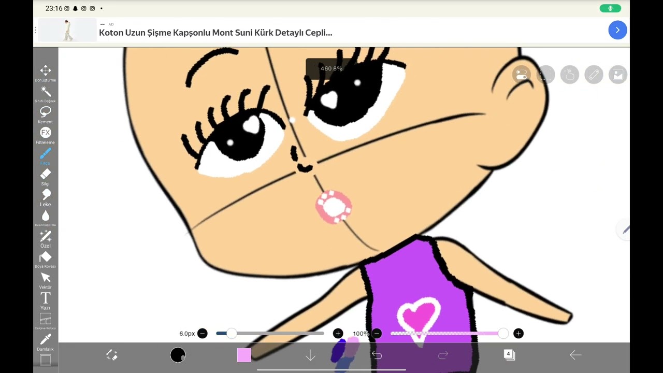Select the Boya Kovası bucket tool
Screen dimensions: 663x373
(46, 260)
